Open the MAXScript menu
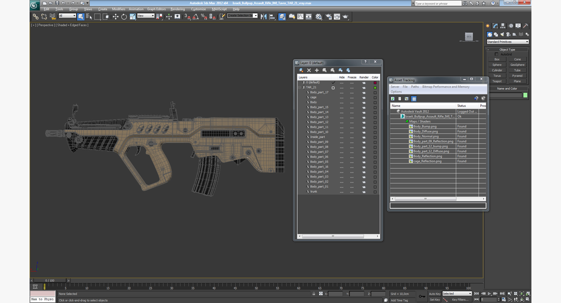The image size is (561, 303). click(219, 9)
